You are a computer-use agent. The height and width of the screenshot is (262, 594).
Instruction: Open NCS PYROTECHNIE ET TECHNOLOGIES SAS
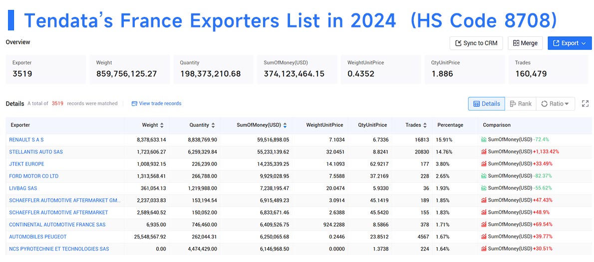[x=59, y=249]
